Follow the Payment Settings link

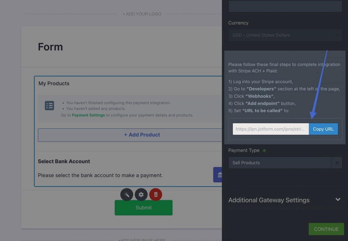[88, 115]
